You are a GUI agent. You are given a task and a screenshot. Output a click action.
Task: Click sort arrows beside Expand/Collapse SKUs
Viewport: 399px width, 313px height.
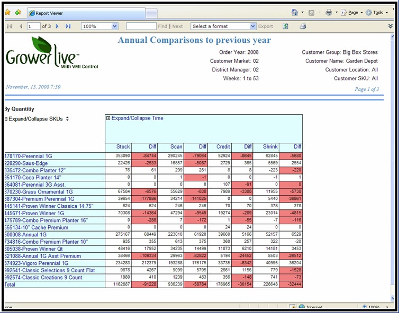68,119
